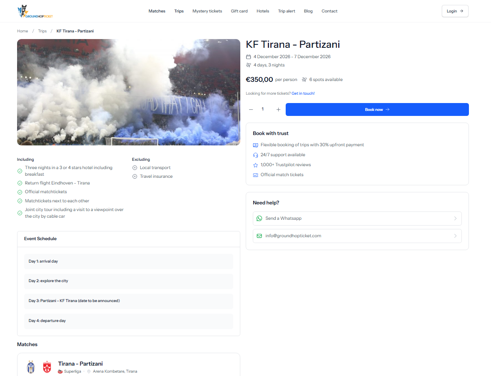The width and height of the screenshot is (491, 376).
Task: Follow the Get in touch! link
Action: pos(303,93)
